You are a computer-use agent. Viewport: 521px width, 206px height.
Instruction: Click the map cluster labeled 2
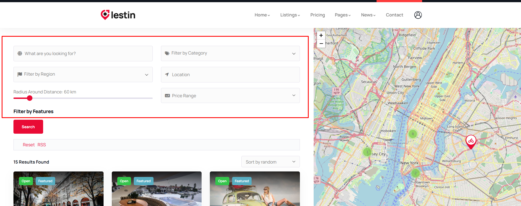pyautogui.click(x=416, y=173)
